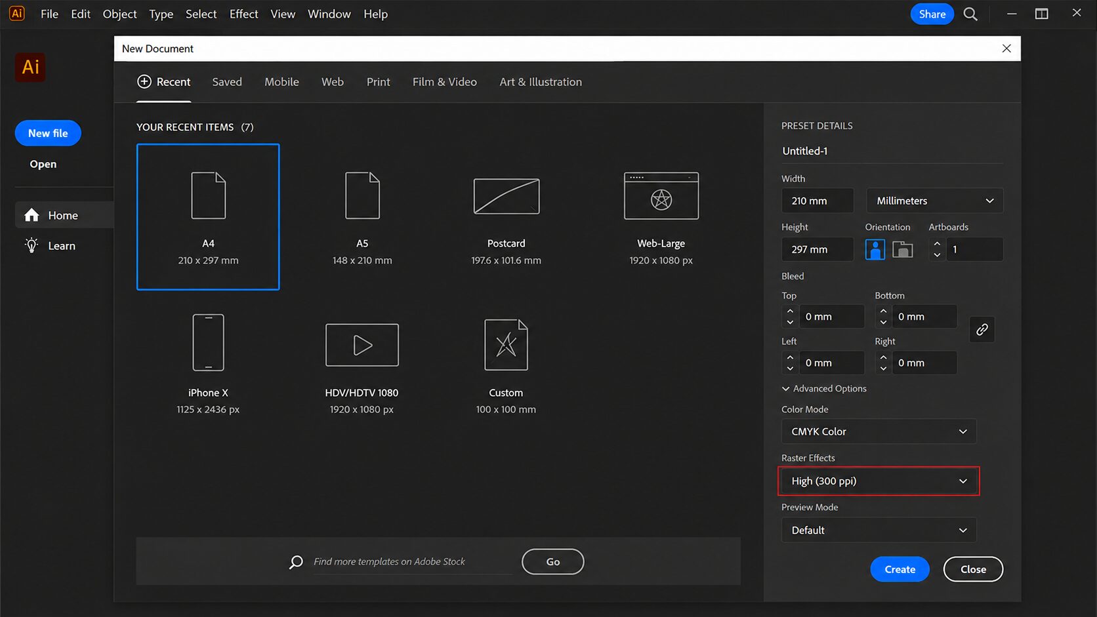
Task: Open the View menu
Action: click(283, 14)
